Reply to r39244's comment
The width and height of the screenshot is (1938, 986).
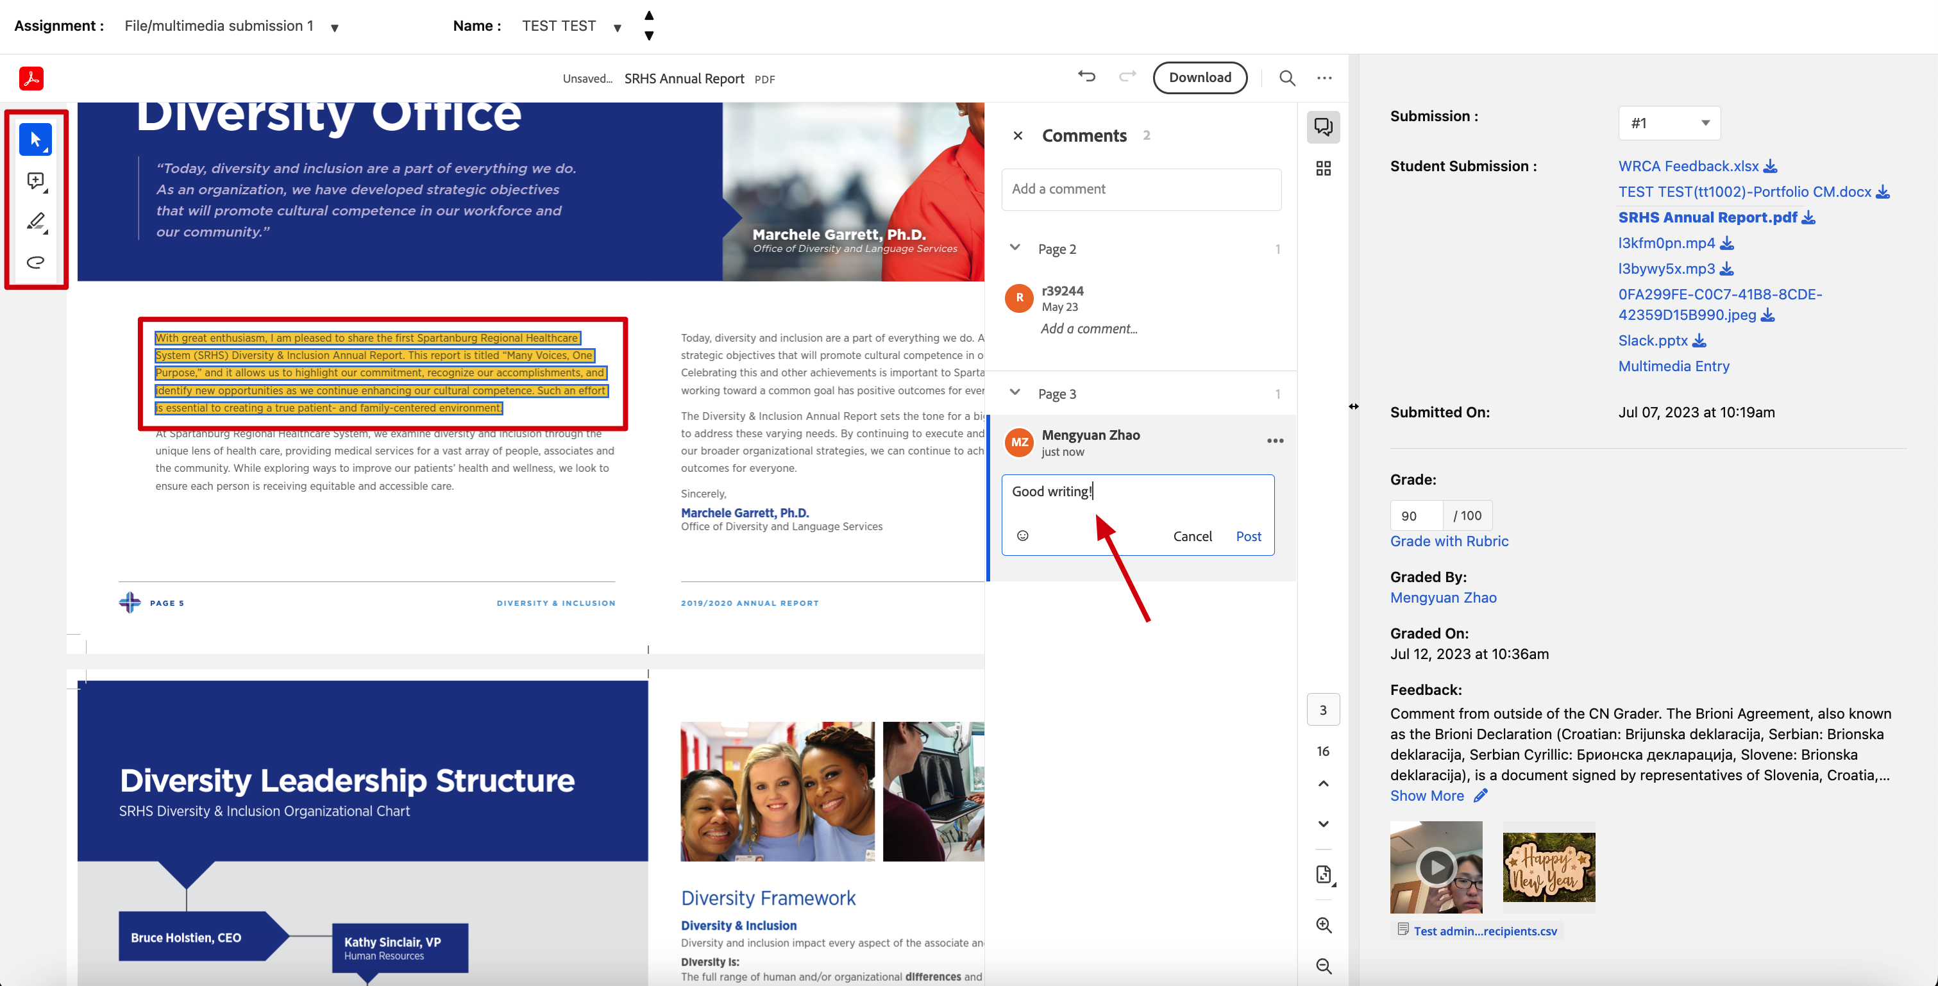tap(1089, 329)
